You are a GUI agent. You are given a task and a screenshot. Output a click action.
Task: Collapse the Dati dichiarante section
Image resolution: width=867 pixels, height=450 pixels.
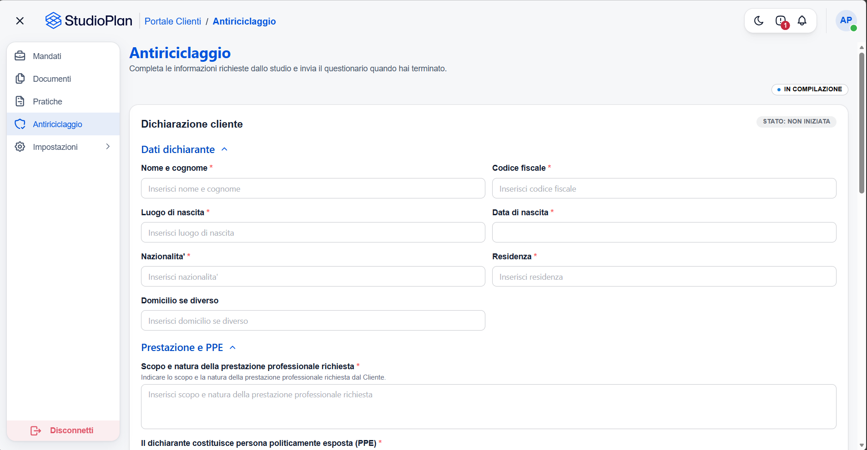224,149
